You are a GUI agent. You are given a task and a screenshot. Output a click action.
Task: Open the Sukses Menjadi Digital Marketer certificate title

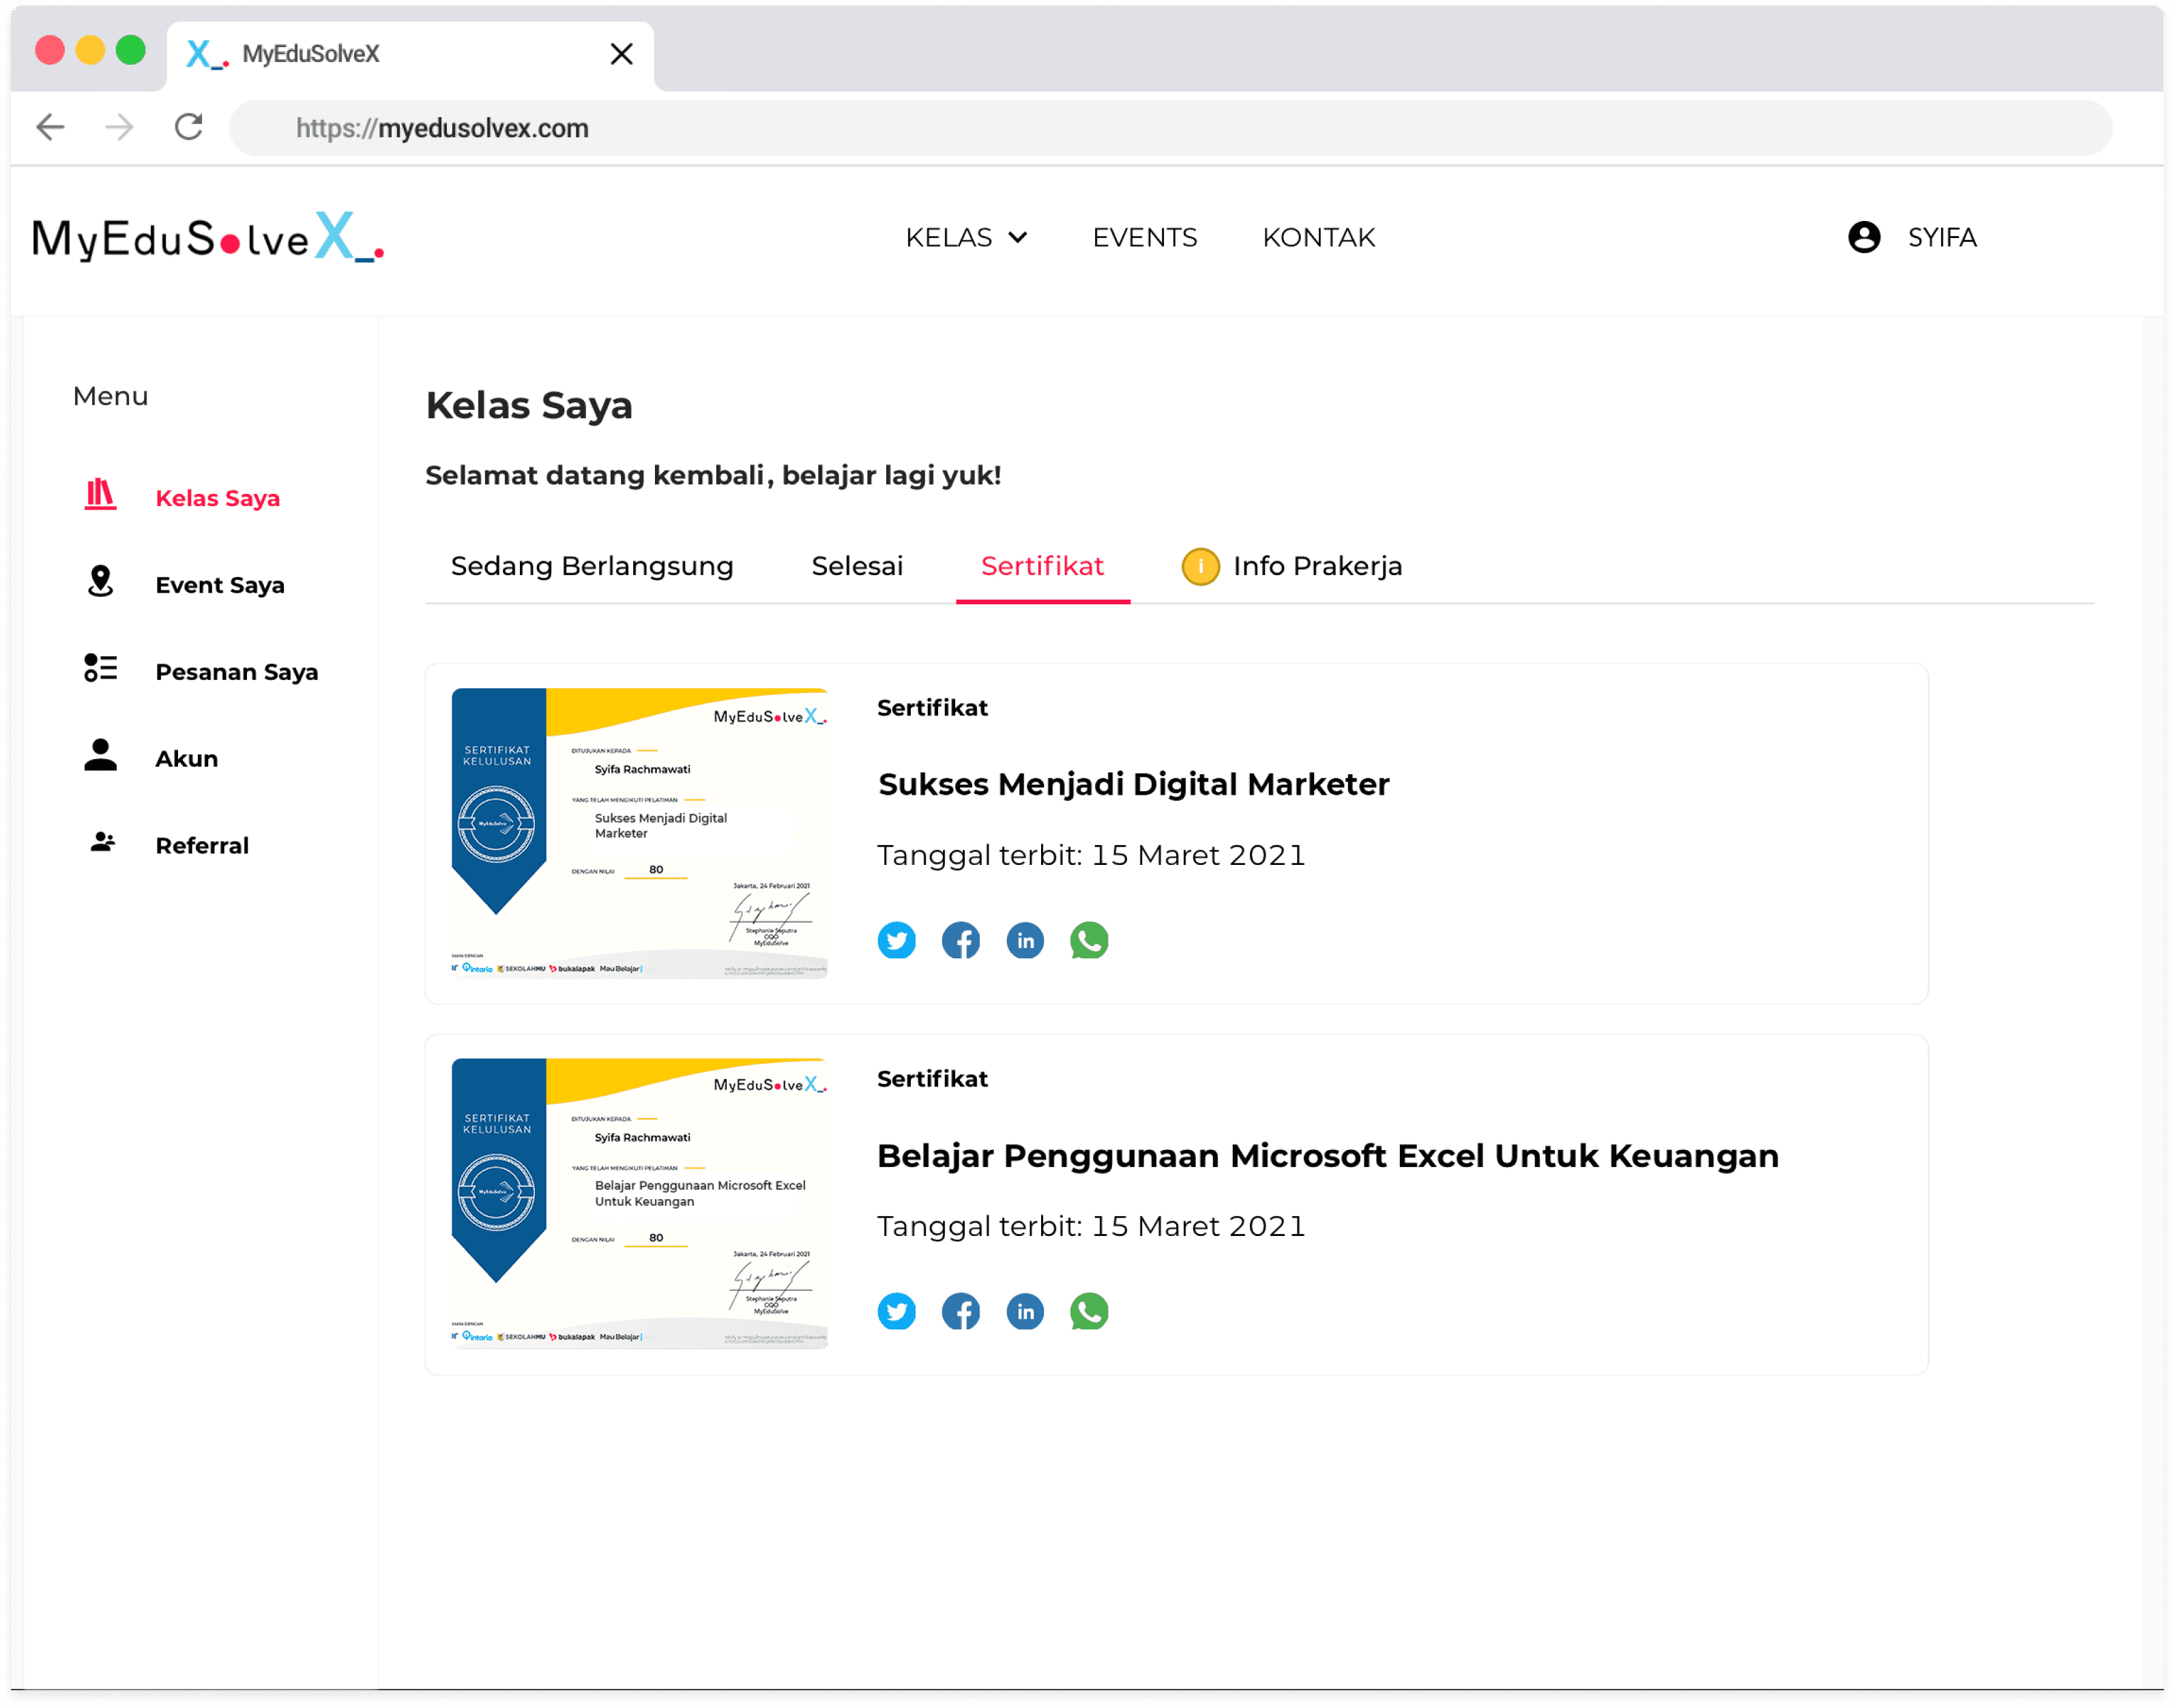pos(1133,784)
